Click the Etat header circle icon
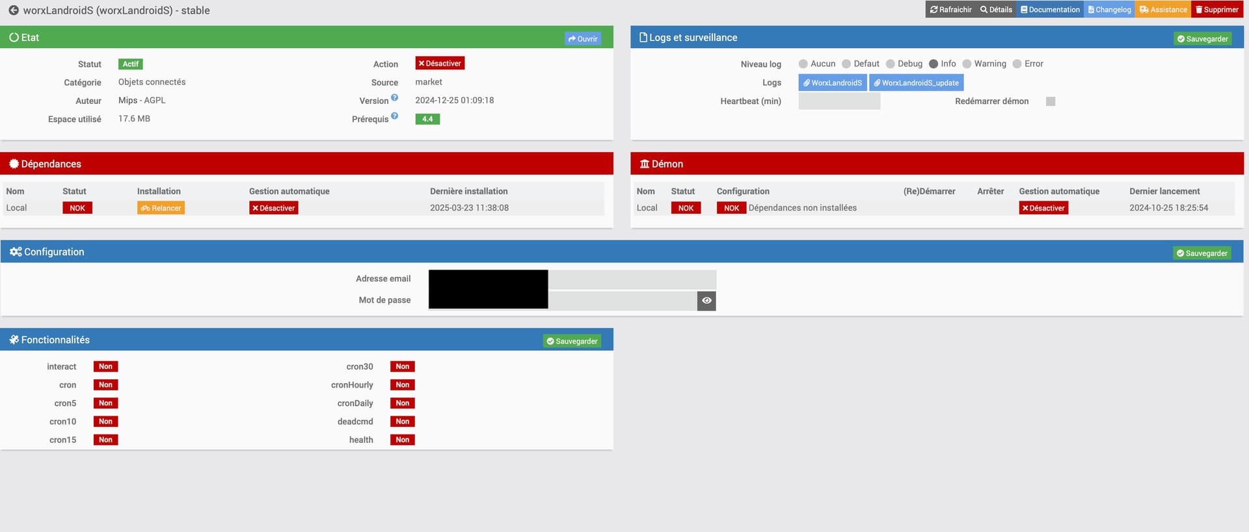The image size is (1249, 532). click(x=14, y=38)
